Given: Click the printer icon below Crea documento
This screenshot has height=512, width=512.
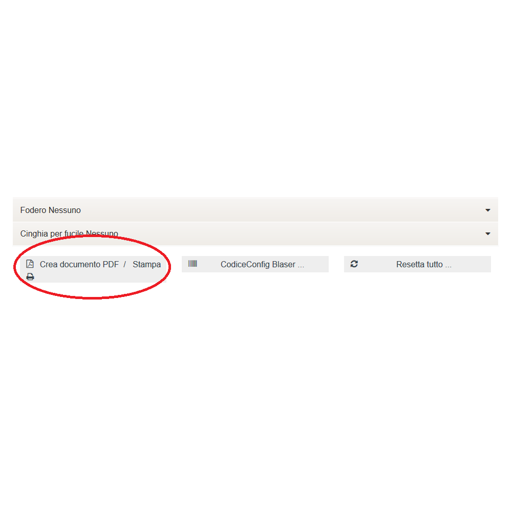Looking at the screenshot, I should tap(30, 277).
